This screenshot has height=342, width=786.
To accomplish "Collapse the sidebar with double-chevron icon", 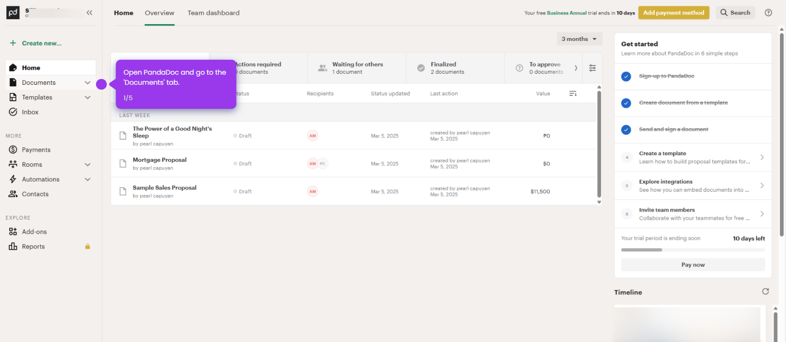I will click(89, 13).
